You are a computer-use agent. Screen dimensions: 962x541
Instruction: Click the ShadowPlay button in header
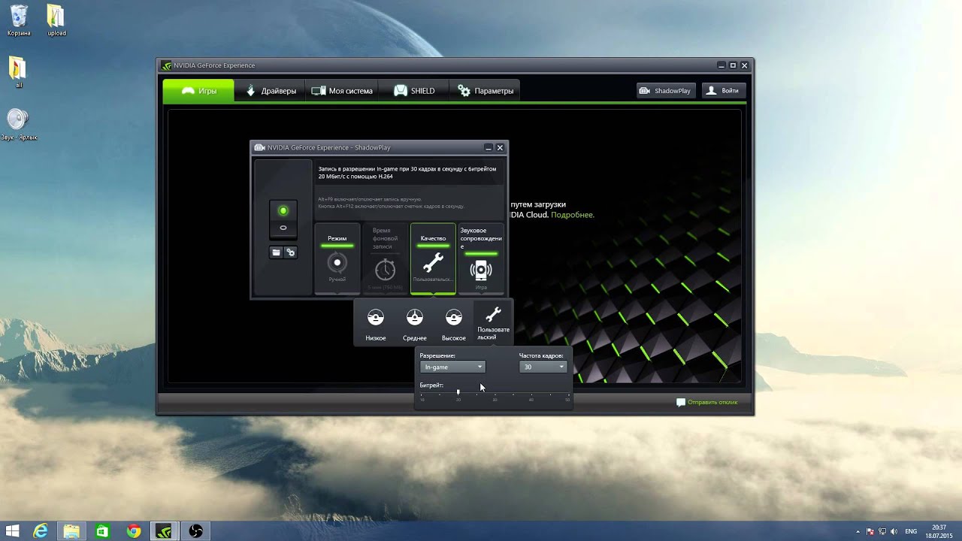[x=665, y=90]
